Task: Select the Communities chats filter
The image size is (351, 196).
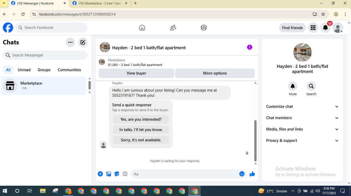Action: click(69, 70)
